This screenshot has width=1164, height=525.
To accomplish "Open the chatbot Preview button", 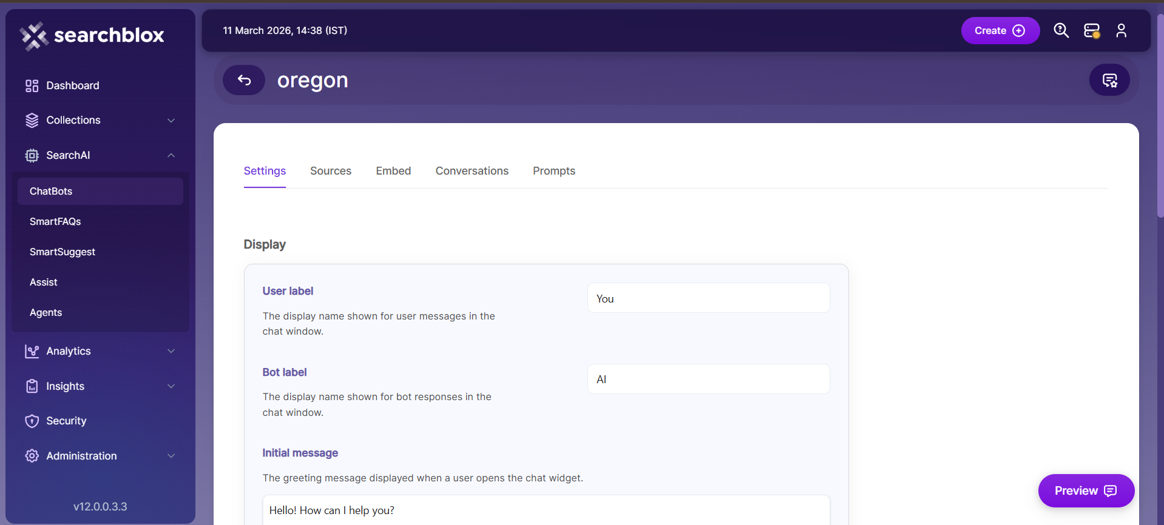I will point(1086,490).
